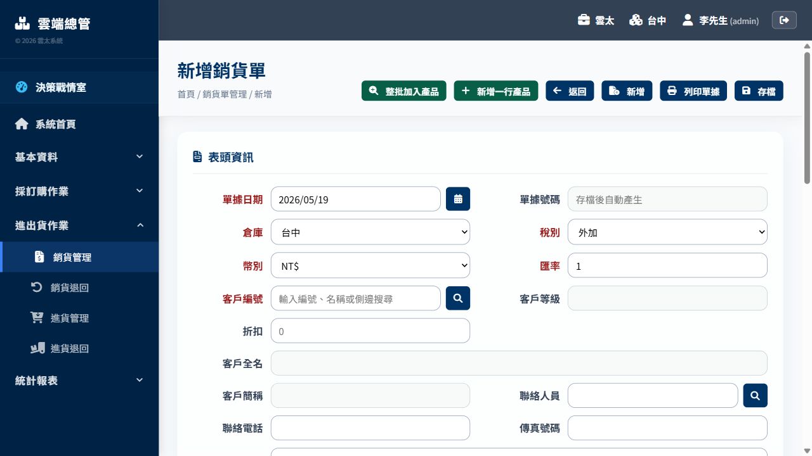Click the 傳真號碼 input field
This screenshot has width=812, height=456.
667,427
